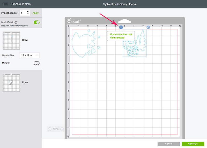Choose Move to another mat

121,34
